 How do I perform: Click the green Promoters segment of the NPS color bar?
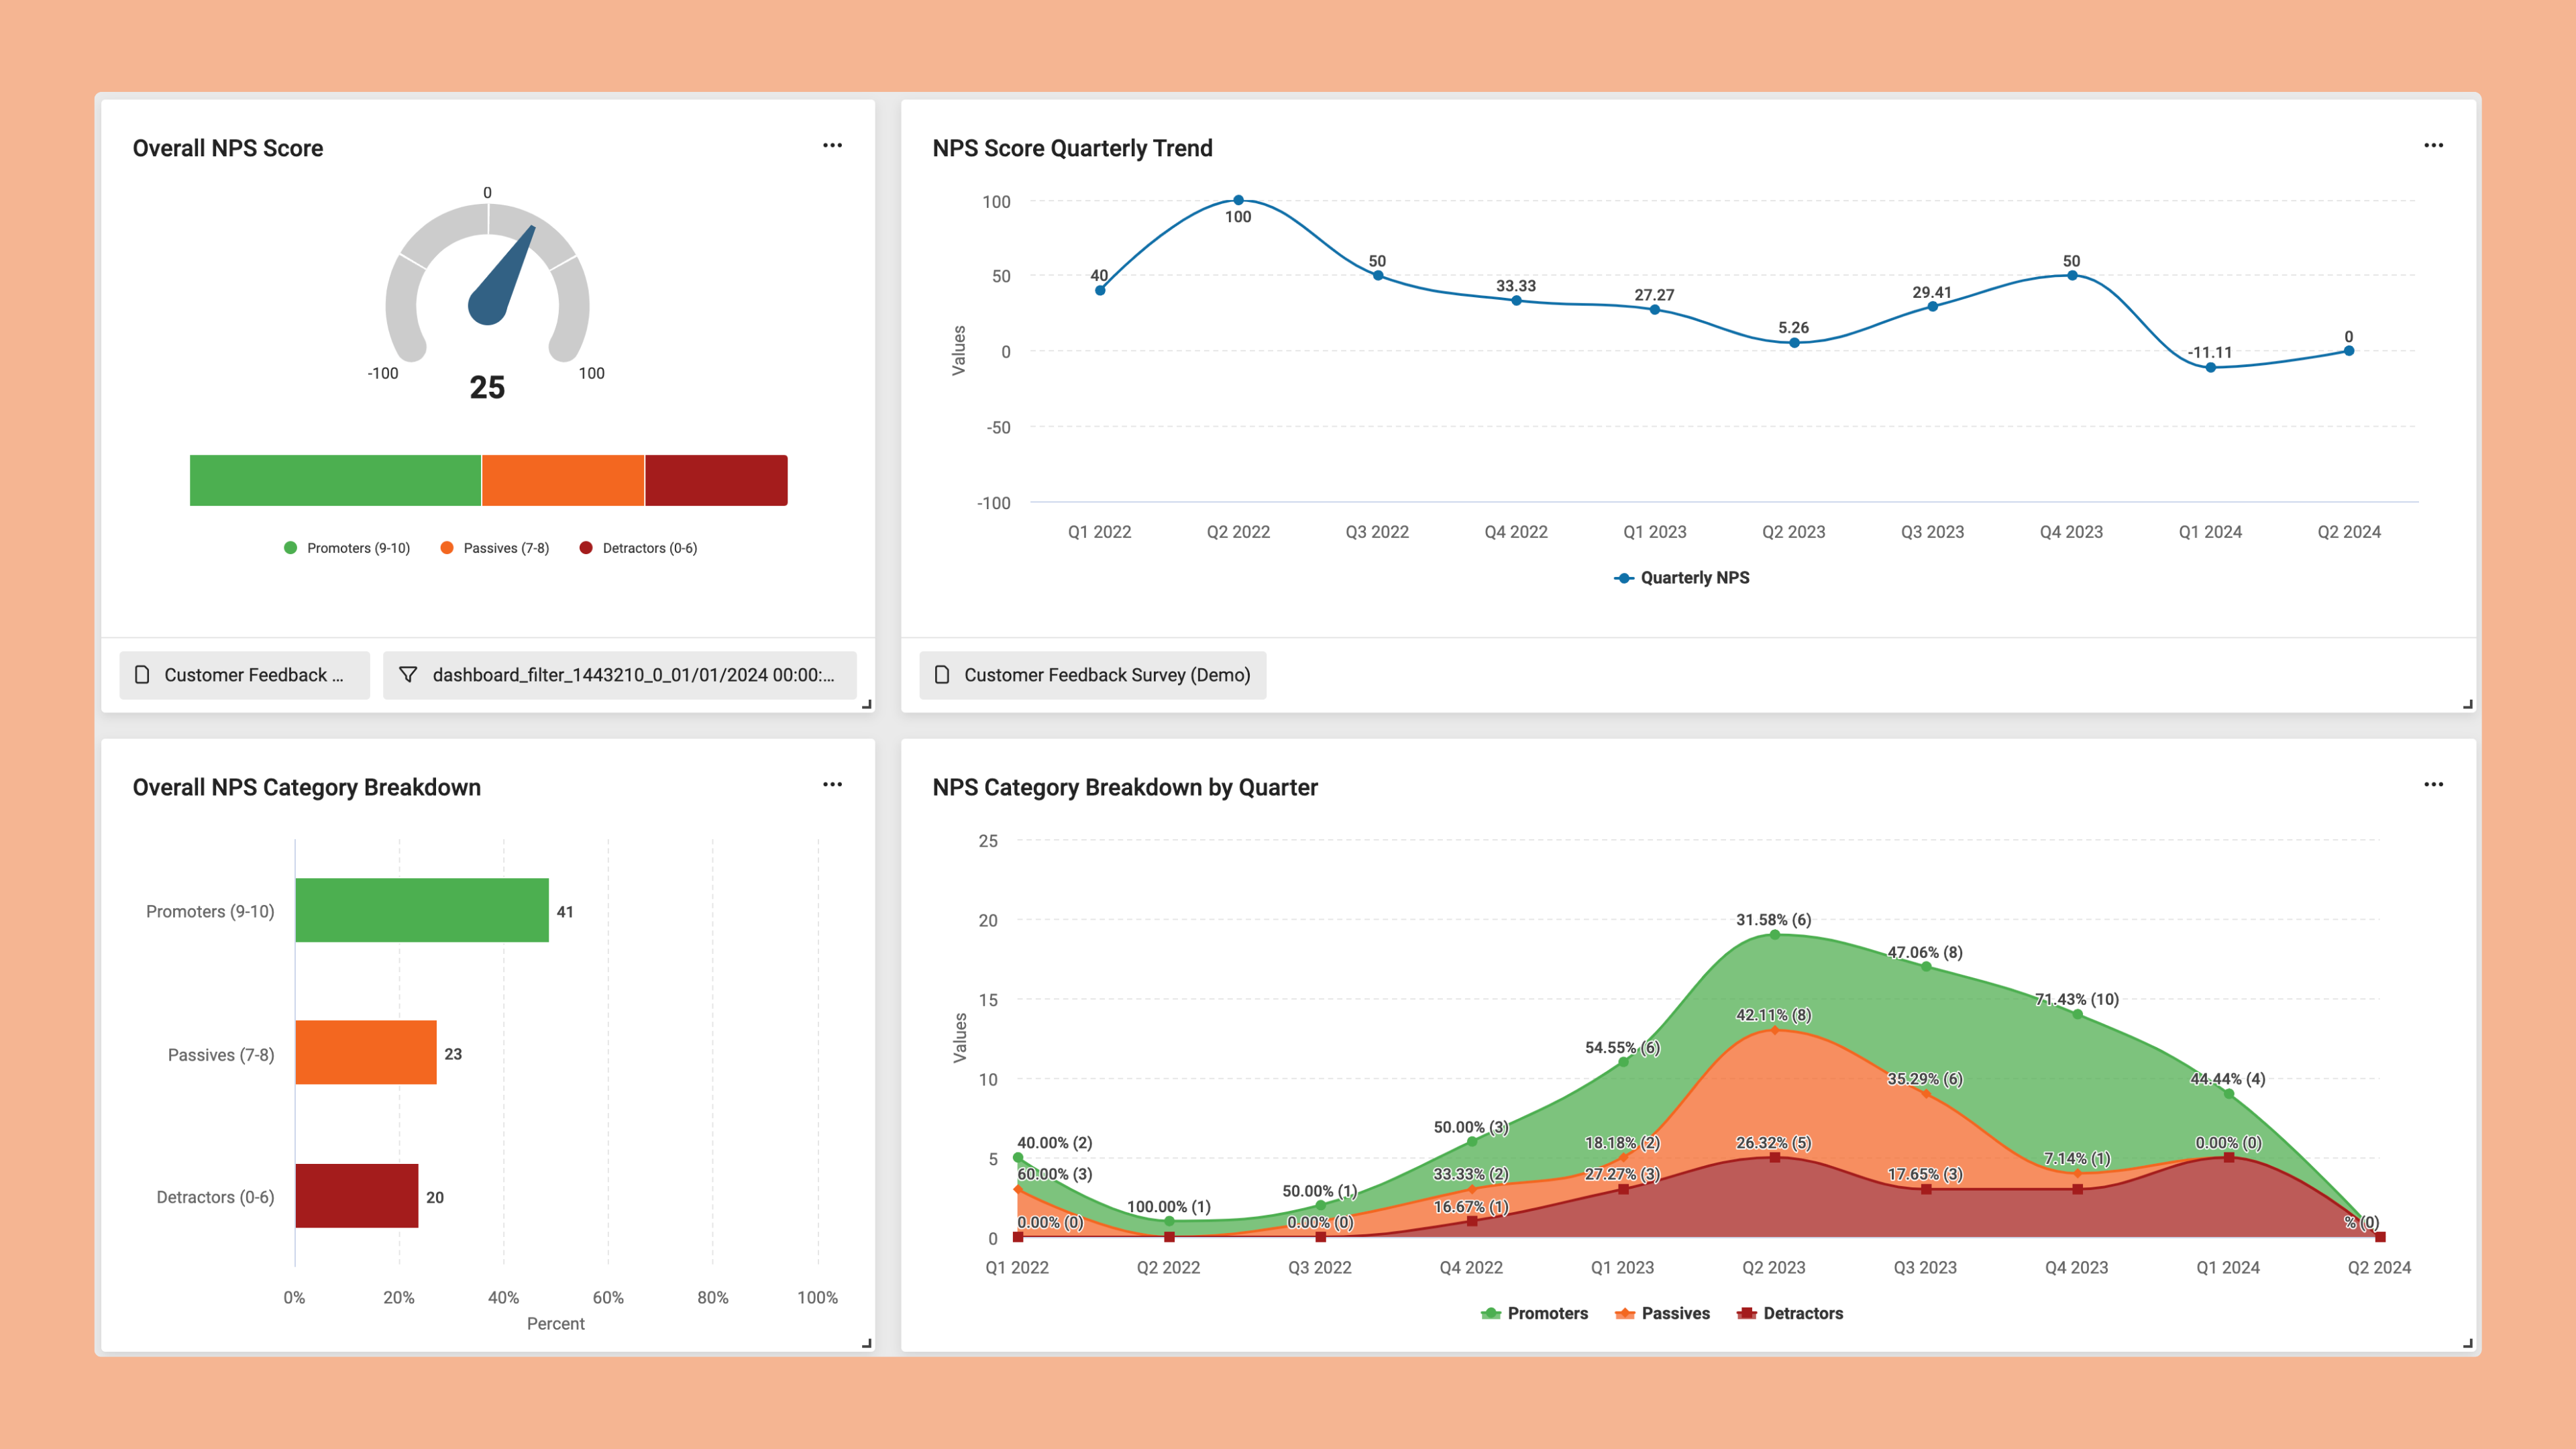335,479
